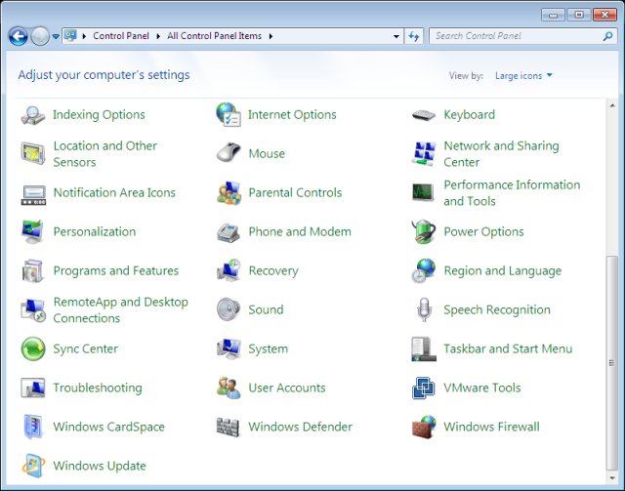
Task: Click the Back navigation button
Action: click(x=18, y=36)
